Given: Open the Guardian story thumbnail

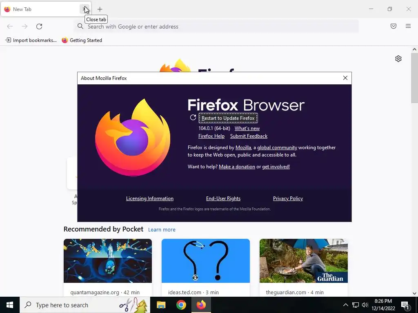Looking at the screenshot, I should coord(304,261).
